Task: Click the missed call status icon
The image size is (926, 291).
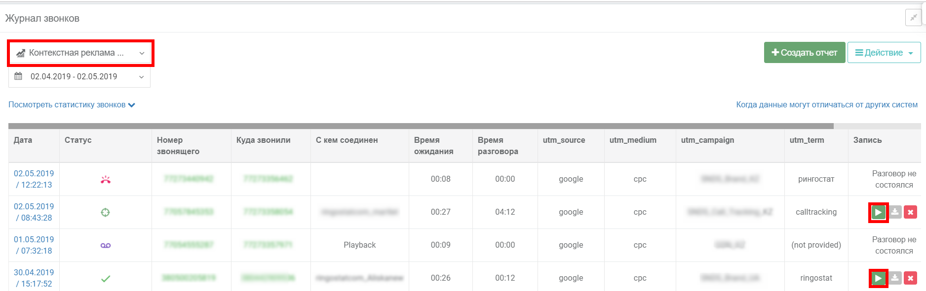Action: pos(105,179)
